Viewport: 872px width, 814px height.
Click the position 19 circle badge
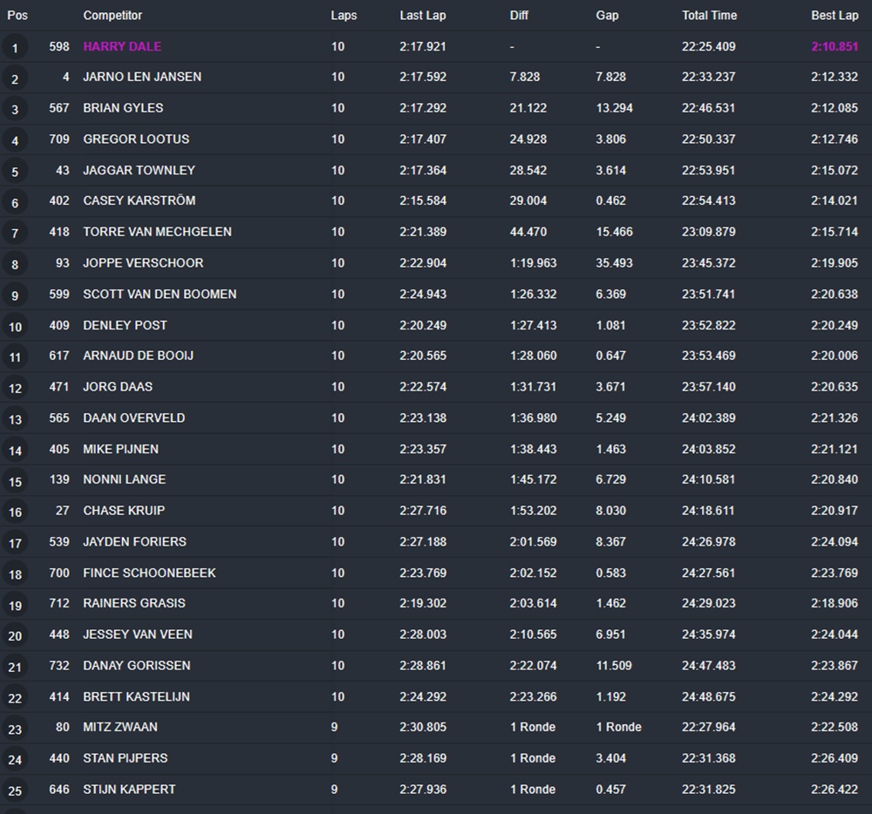[x=15, y=605]
